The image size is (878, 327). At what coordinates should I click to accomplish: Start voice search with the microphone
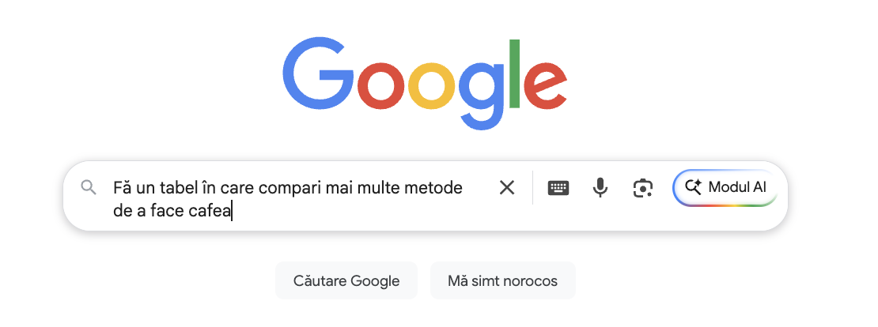[x=600, y=187]
